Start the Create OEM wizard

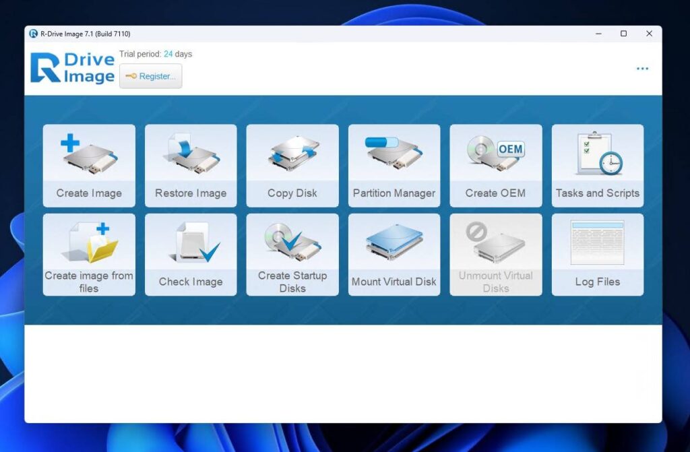click(x=495, y=165)
